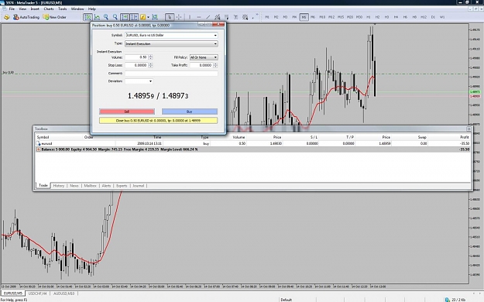Select the crosshair cursor tool
The image size is (484, 302).
(x=178, y=17)
